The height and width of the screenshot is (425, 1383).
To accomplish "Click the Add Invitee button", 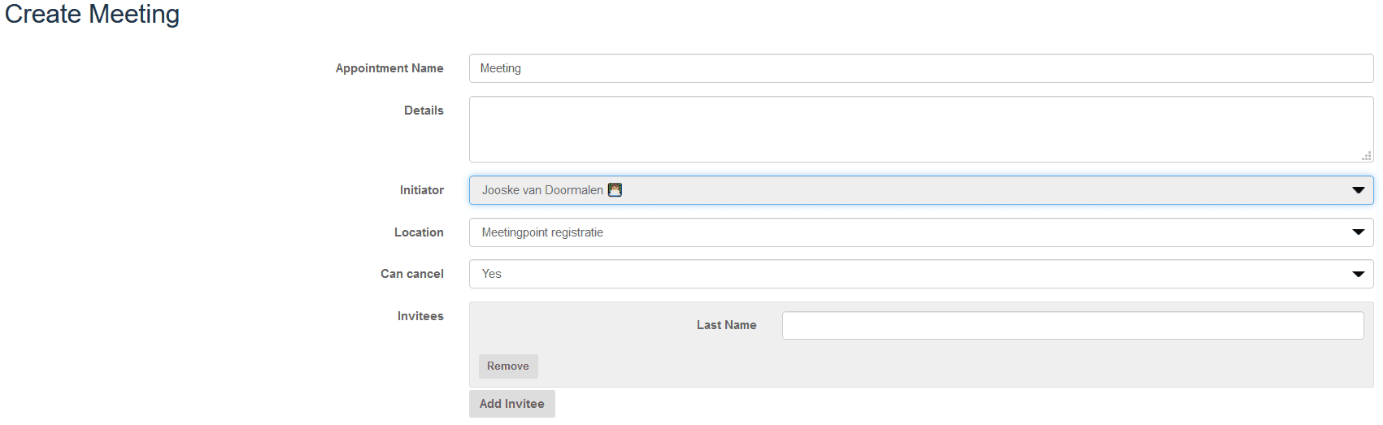I will pos(512,404).
